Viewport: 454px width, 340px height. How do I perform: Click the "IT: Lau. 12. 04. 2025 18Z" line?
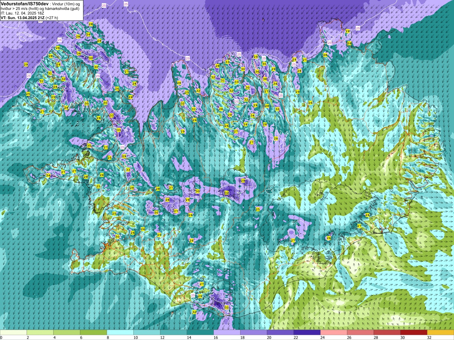(22, 13)
